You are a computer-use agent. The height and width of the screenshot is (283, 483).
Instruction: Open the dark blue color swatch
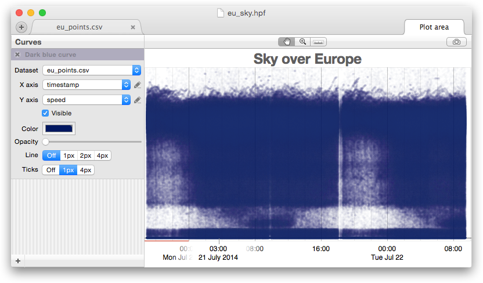coord(59,129)
